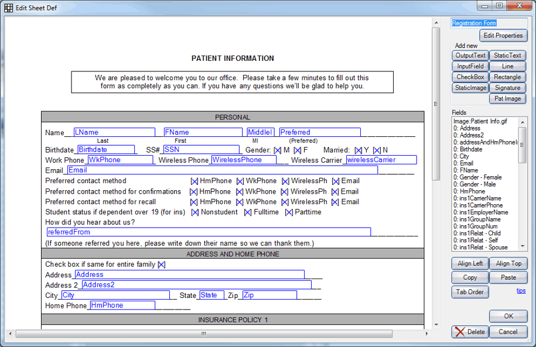536x347 pixels.
Task: Click horizontal scrollbar right arrow
Action: click(x=426, y=334)
